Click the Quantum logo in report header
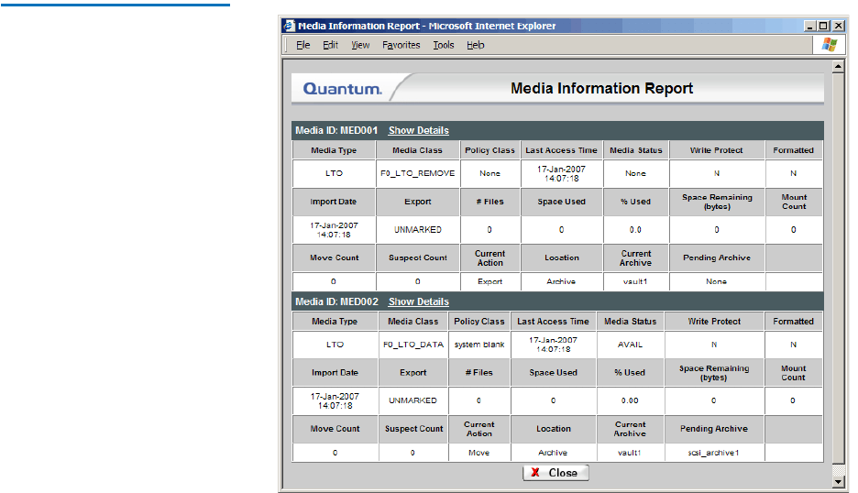The height and width of the screenshot is (493, 858). pyautogui.click(x=342, y=89)
